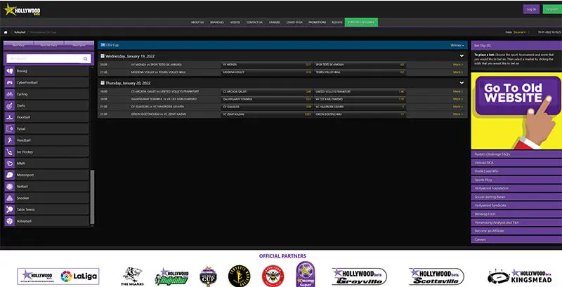Select the Darts target icon

(x=9, y=106)
